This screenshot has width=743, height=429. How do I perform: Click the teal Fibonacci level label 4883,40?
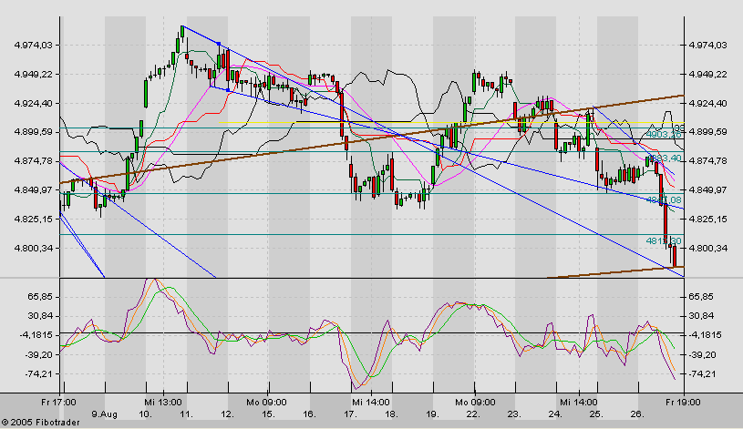(x=664, y=158)
